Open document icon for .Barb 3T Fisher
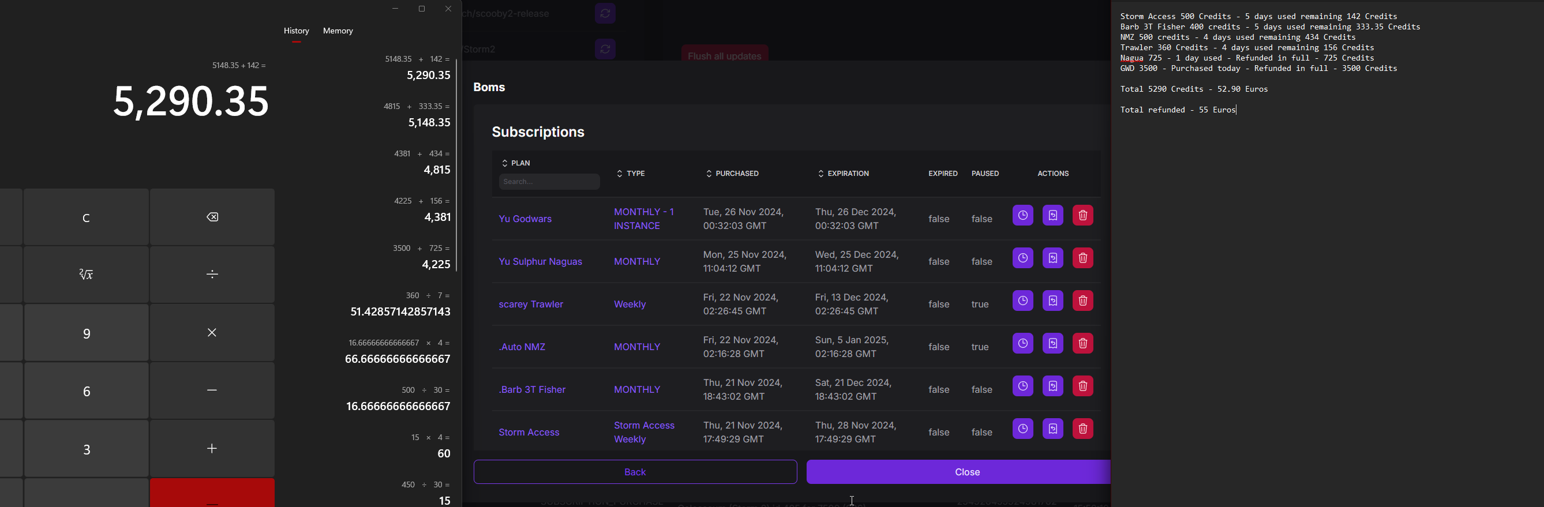 pyautogui.click(x=1052, y=386)
